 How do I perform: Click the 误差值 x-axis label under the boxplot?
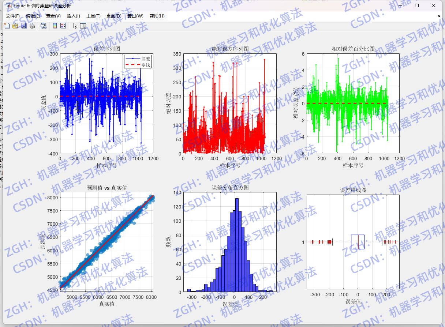353,302
